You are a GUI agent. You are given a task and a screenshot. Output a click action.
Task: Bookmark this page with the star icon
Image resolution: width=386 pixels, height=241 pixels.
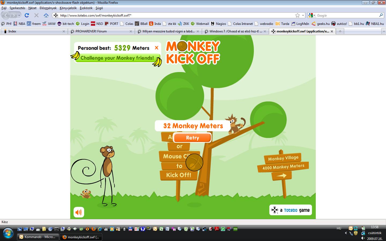[298, 15]
